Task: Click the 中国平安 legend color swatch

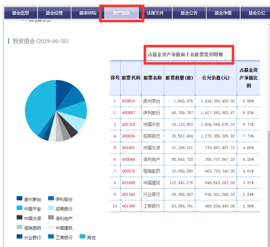Action: (x=19, y=208)
